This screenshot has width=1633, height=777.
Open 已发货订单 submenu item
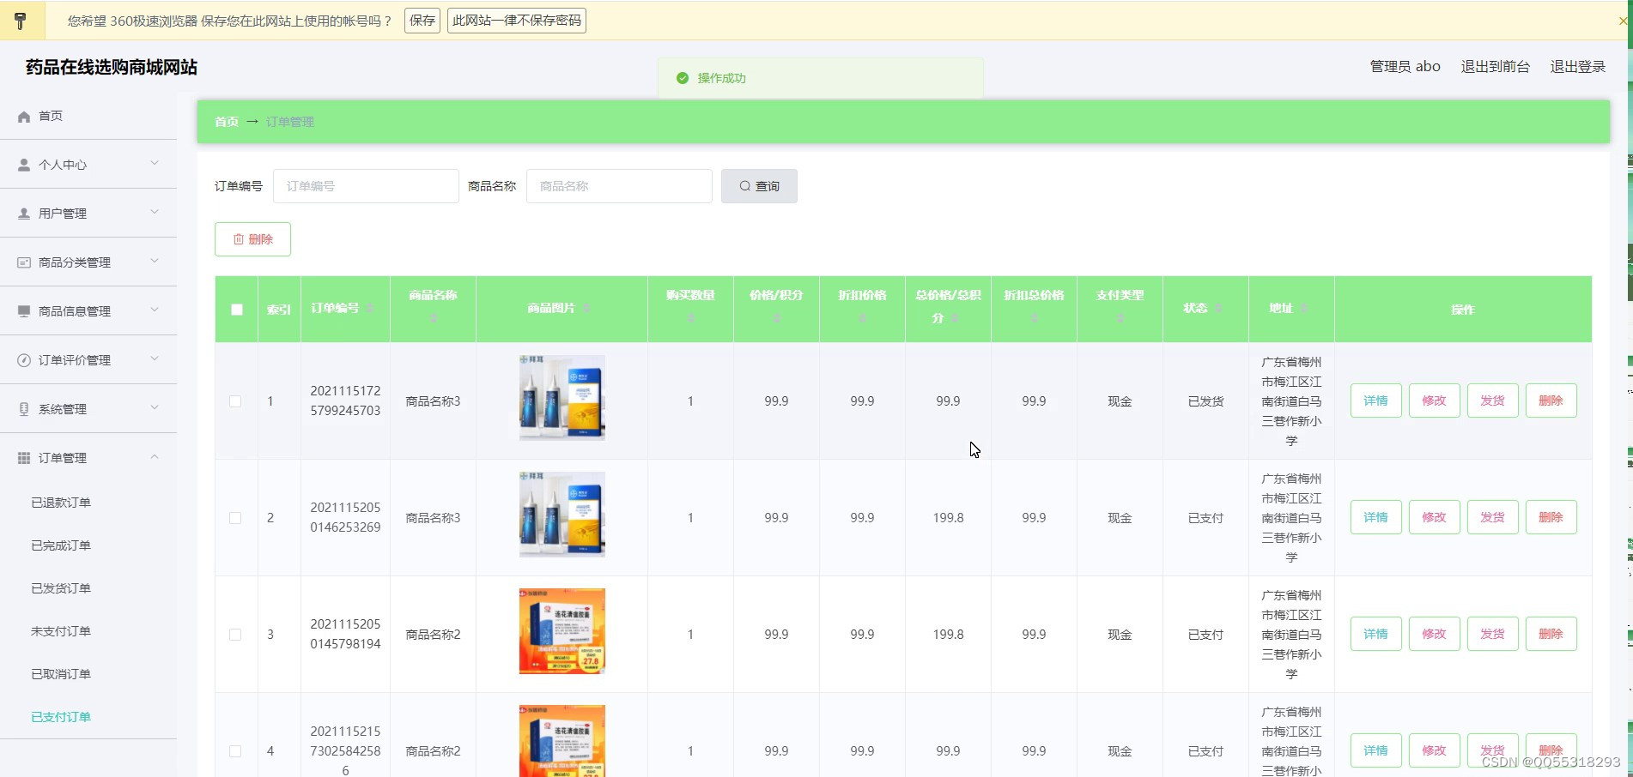(61, 588)
